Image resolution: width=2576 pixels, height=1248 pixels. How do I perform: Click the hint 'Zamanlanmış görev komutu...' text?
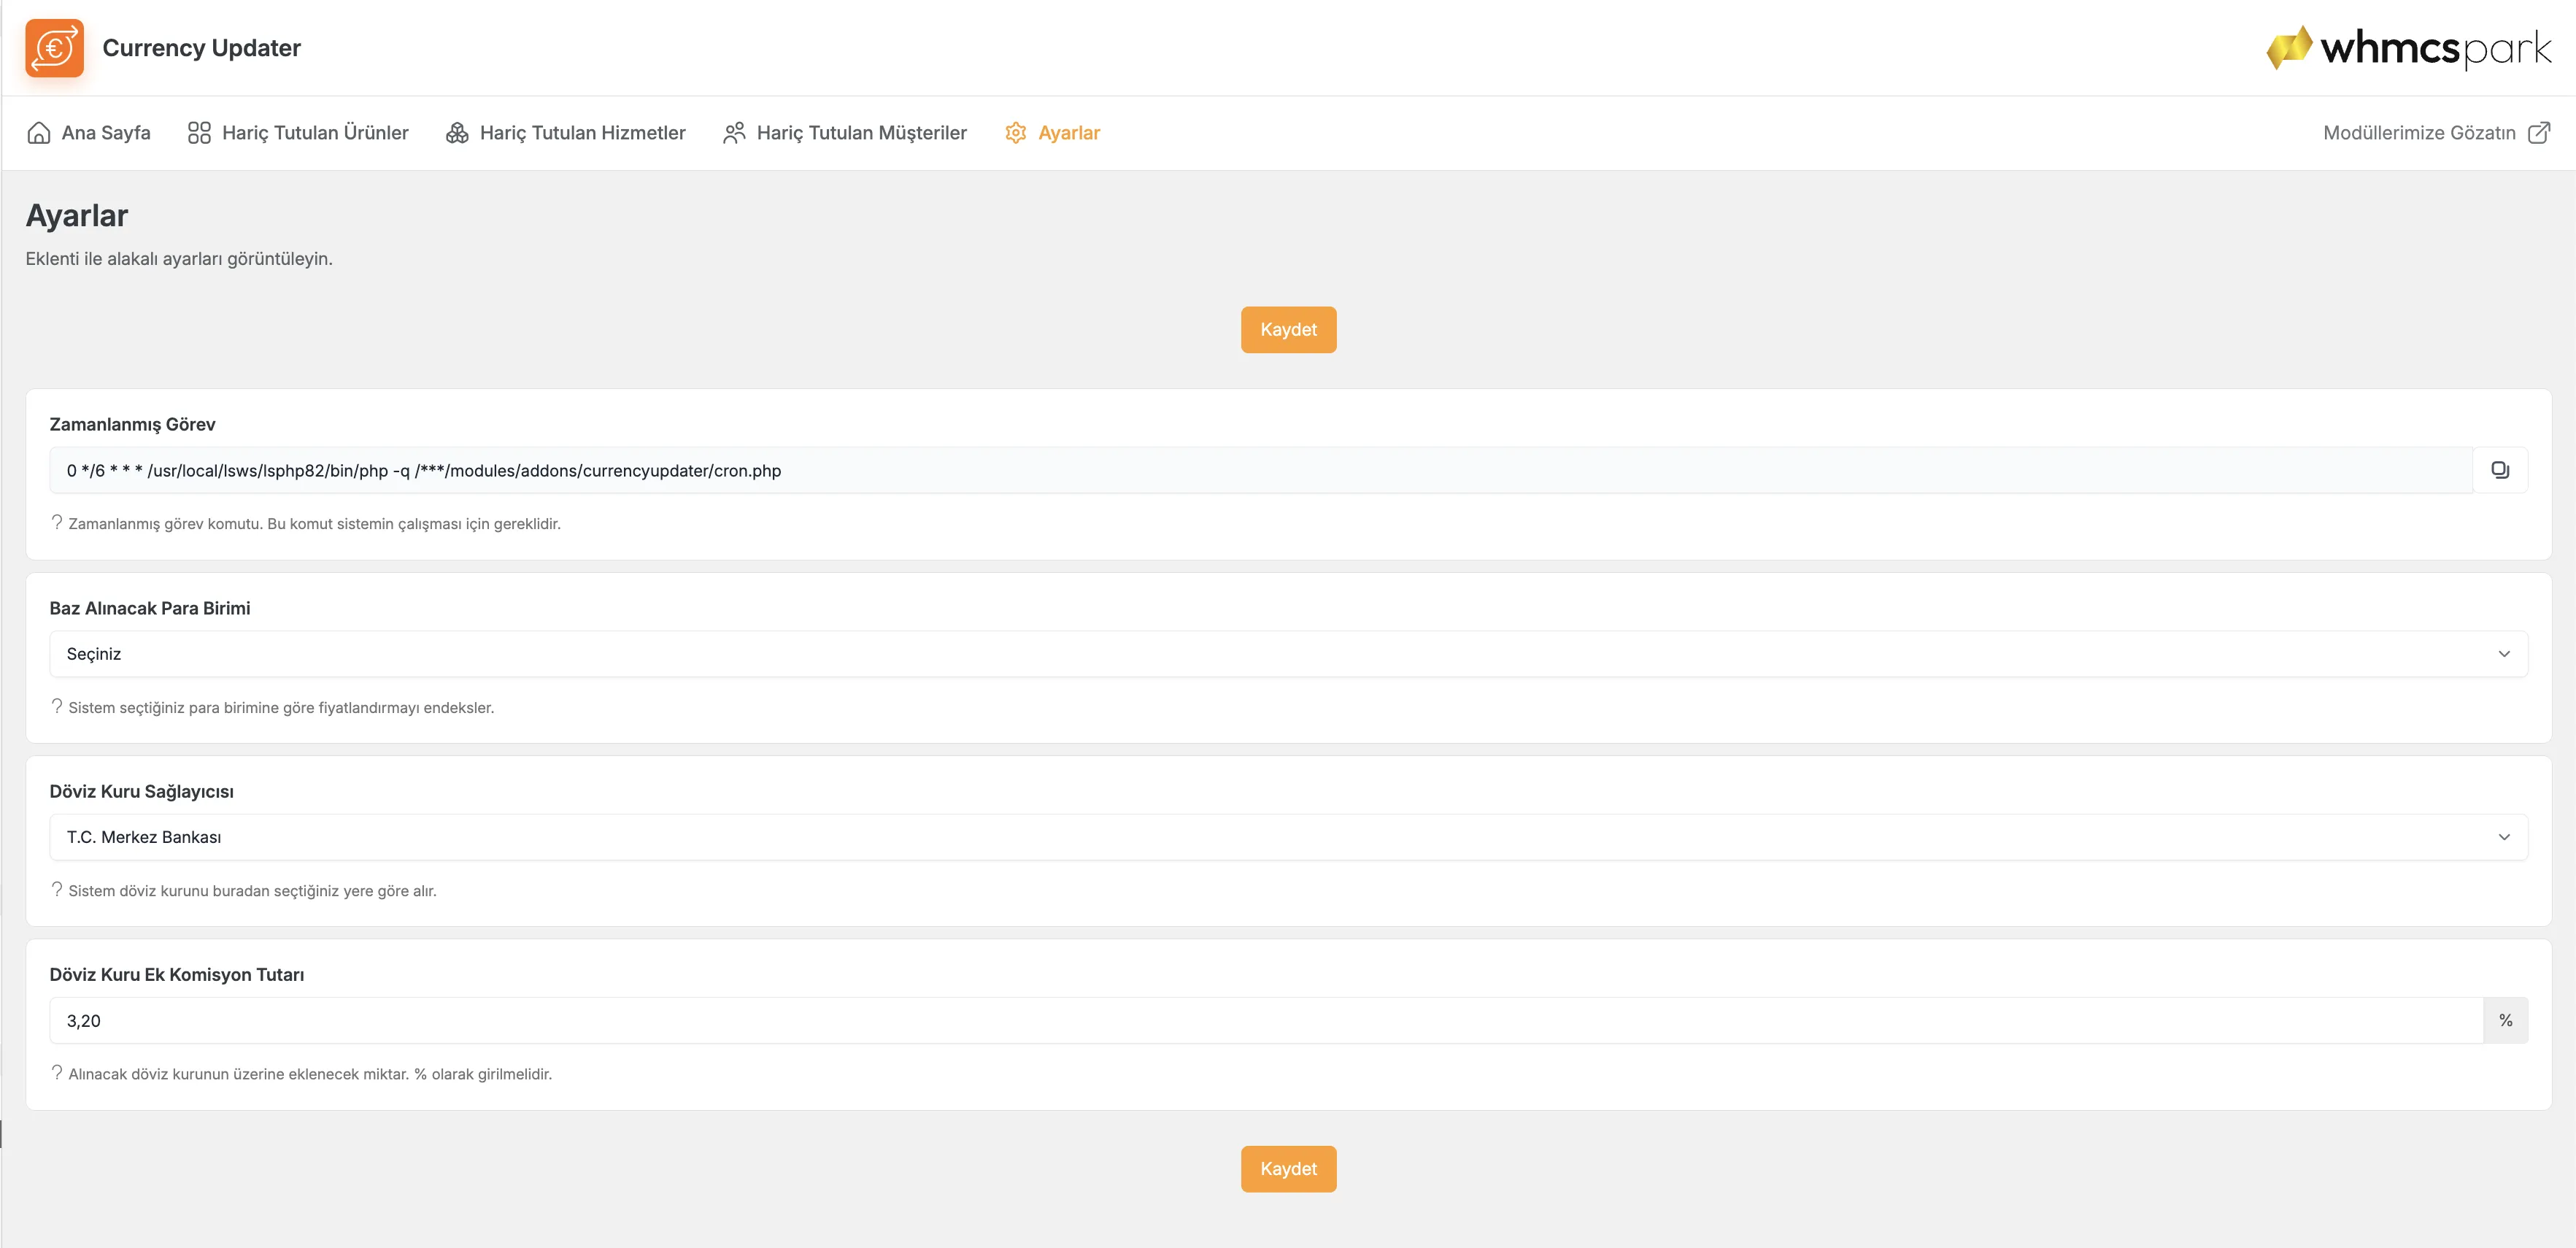click(x=314, y=524)
